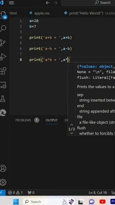This screenshot has height=205, width=115.
Task: Open the Remote Explorer view
Action: tap(3, 85)
